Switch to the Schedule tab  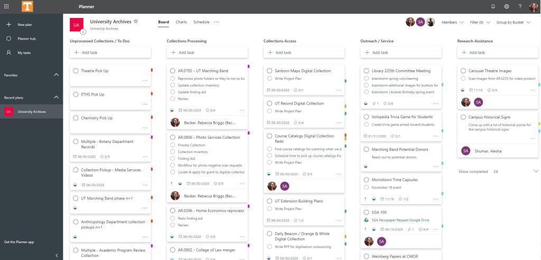[201, 22]
